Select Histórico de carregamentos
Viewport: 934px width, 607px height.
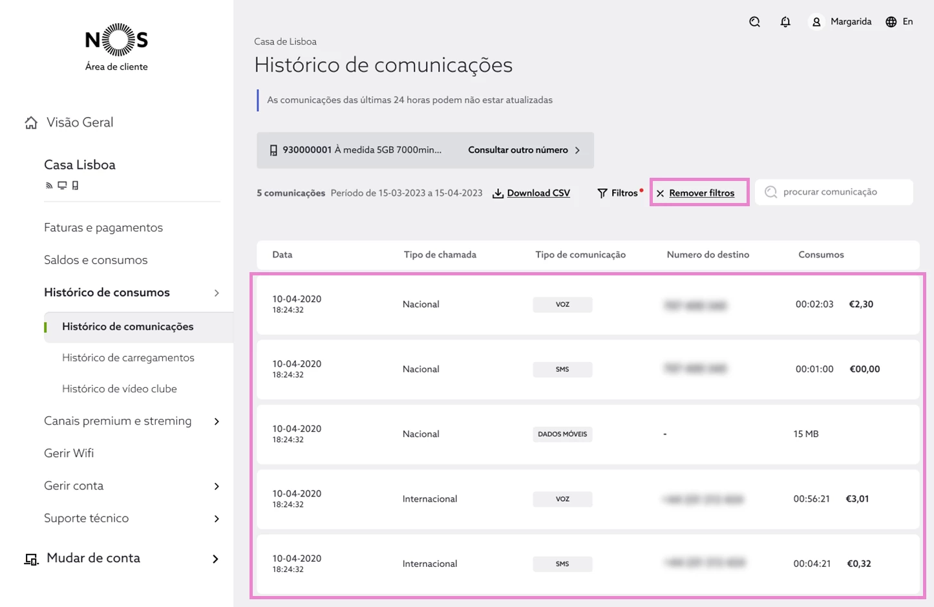pyautogui.click(x=128, y=357)
